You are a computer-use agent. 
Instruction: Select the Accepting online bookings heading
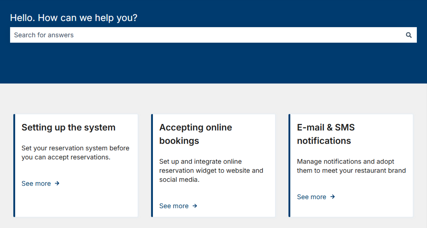pos(196,134)
